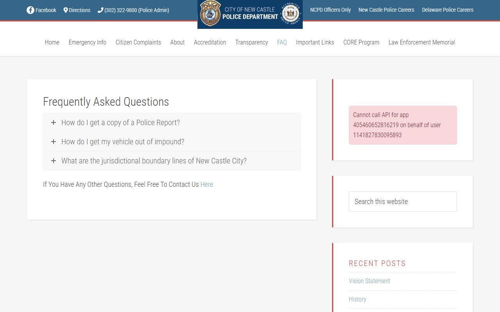Open the Home menu item

52,42
